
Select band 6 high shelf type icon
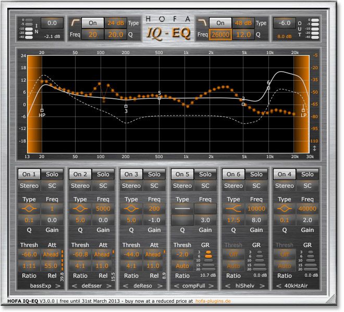(x=234, y=209)
